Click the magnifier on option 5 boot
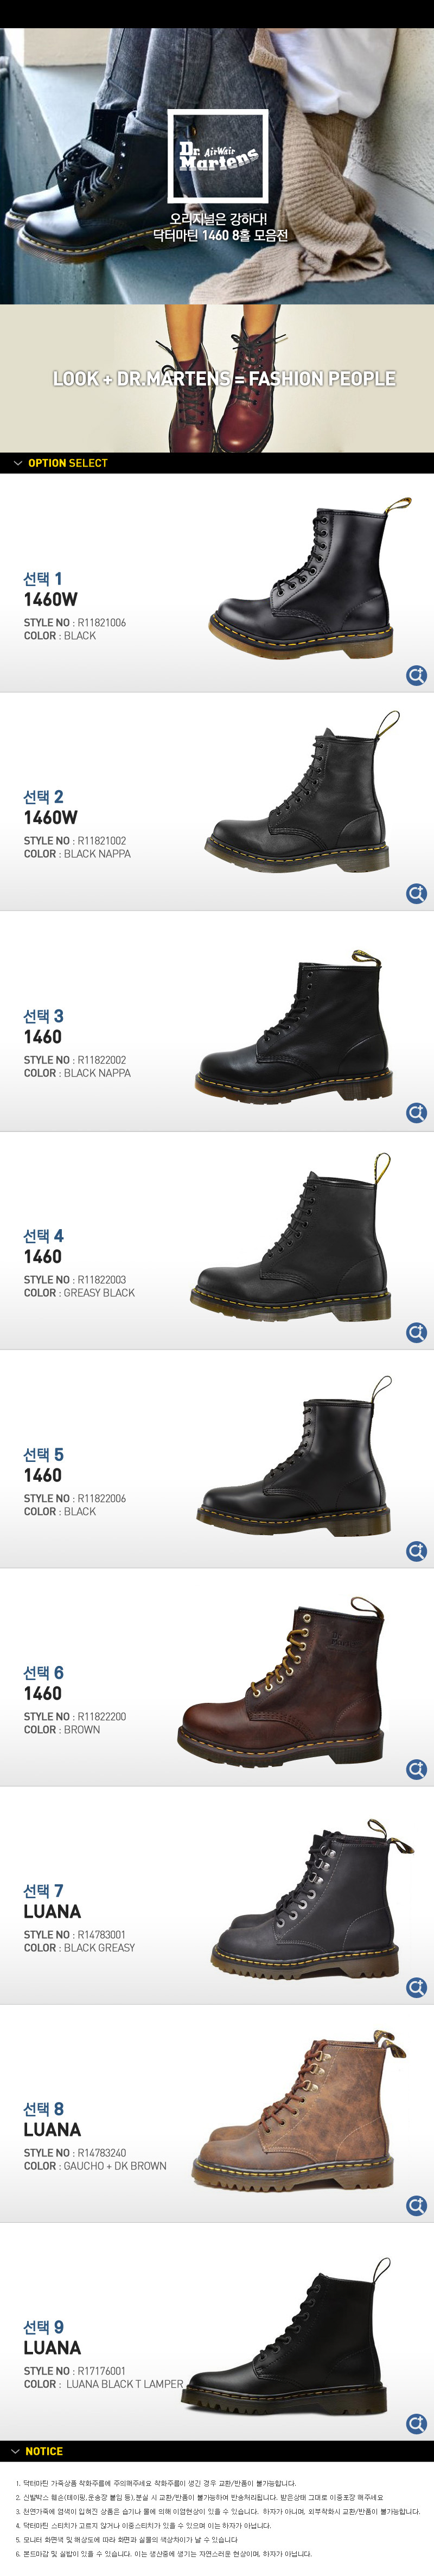This screenshot has height=2576, width=434. [x=416, y=1551]
